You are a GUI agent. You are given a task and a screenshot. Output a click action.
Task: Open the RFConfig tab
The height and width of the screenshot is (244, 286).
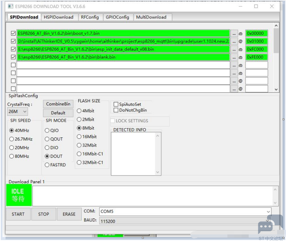(x=90, y=17)
